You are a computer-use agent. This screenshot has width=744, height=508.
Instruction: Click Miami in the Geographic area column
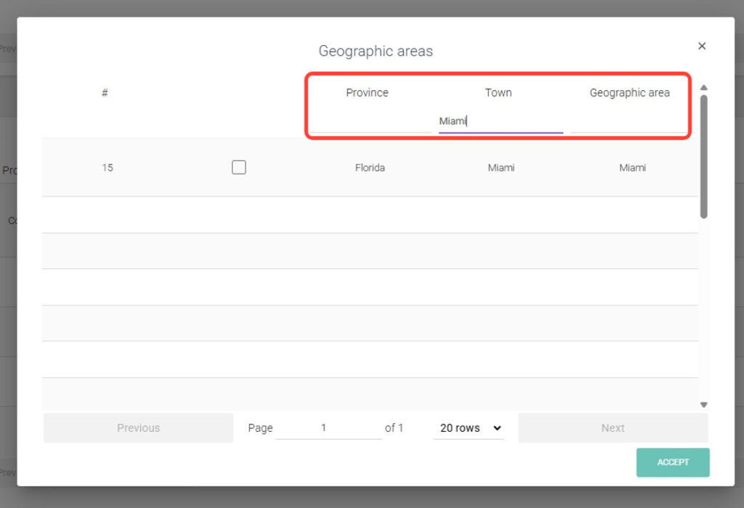[632, 167]
